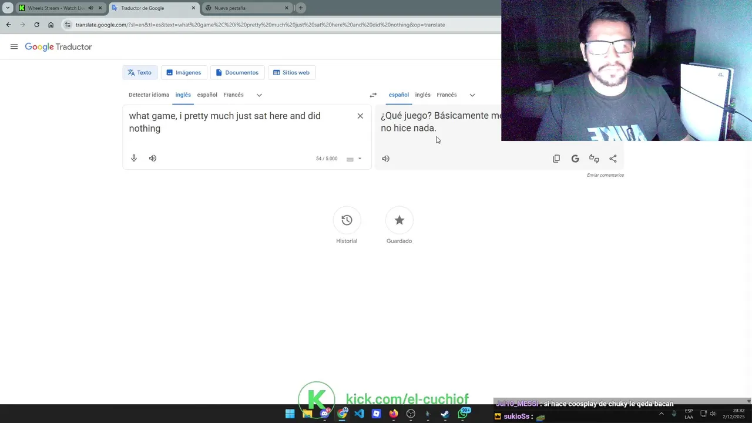
Task: Open Chrome from the taskbar
Action: (342, 414)
